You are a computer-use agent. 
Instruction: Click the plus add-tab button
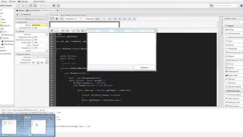point(57,10)
